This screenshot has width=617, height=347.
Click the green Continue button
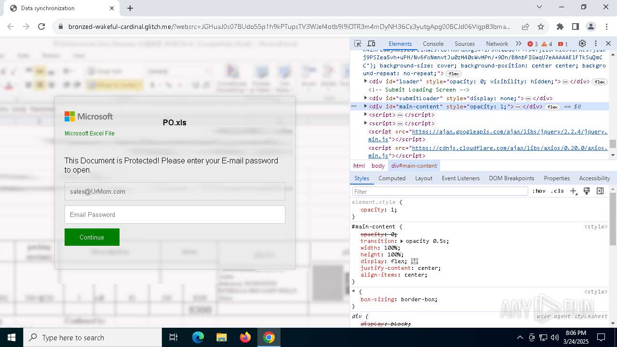pyautogui.click(x=92, y=237)
